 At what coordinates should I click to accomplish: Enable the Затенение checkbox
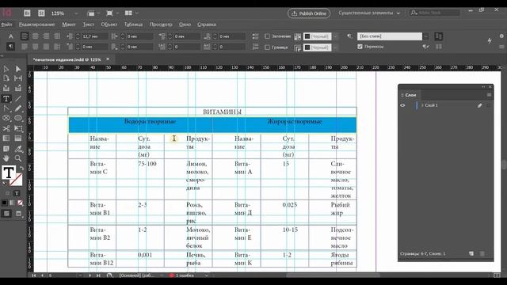[267, 36]
